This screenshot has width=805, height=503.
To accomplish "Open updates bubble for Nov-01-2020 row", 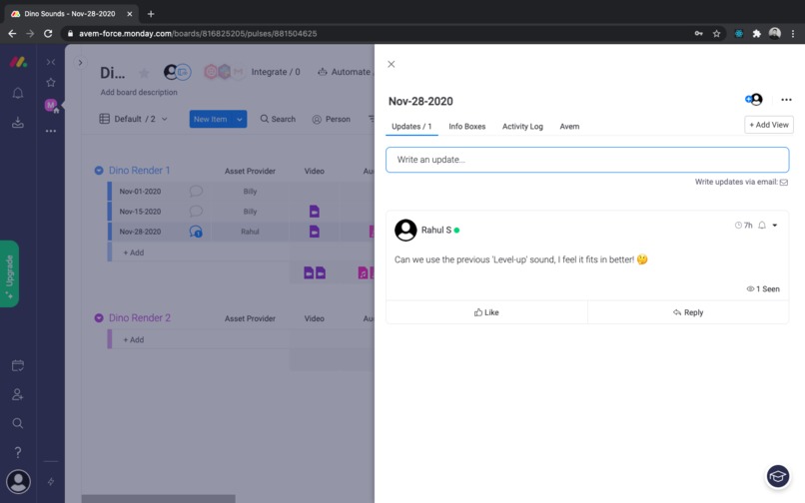I will [x=196, y=191].
